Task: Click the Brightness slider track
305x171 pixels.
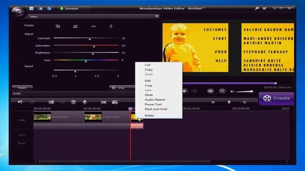Action: [x=86, y=53]
